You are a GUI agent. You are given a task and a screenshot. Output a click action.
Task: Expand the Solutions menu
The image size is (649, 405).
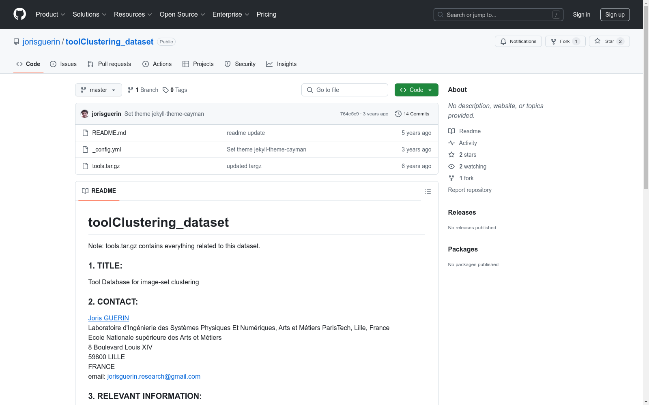[90, 15]
